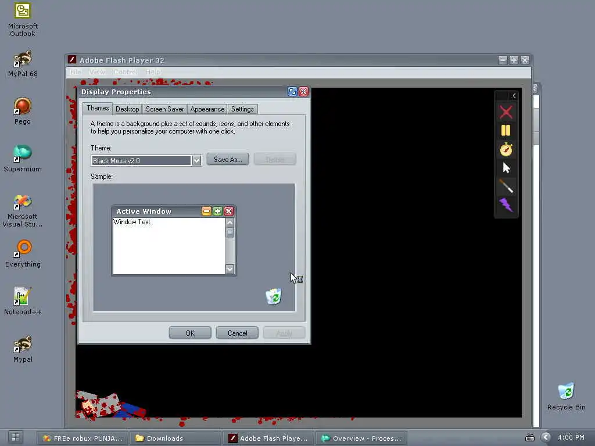Screen dimensions: 595x446
Task: Switch to the Settings tab
Action: [x=242, y=109]
